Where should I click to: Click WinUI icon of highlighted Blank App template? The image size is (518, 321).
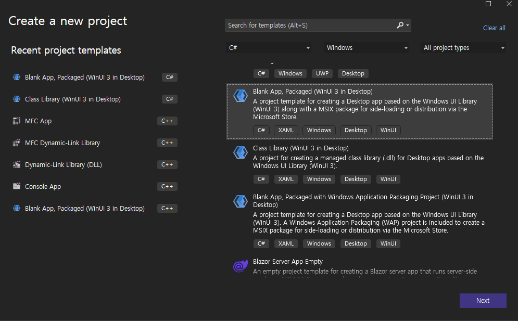coord(241,96)
